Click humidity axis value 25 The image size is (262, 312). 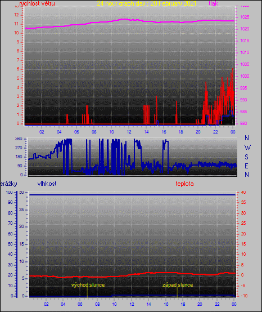[x=21, y=210]
